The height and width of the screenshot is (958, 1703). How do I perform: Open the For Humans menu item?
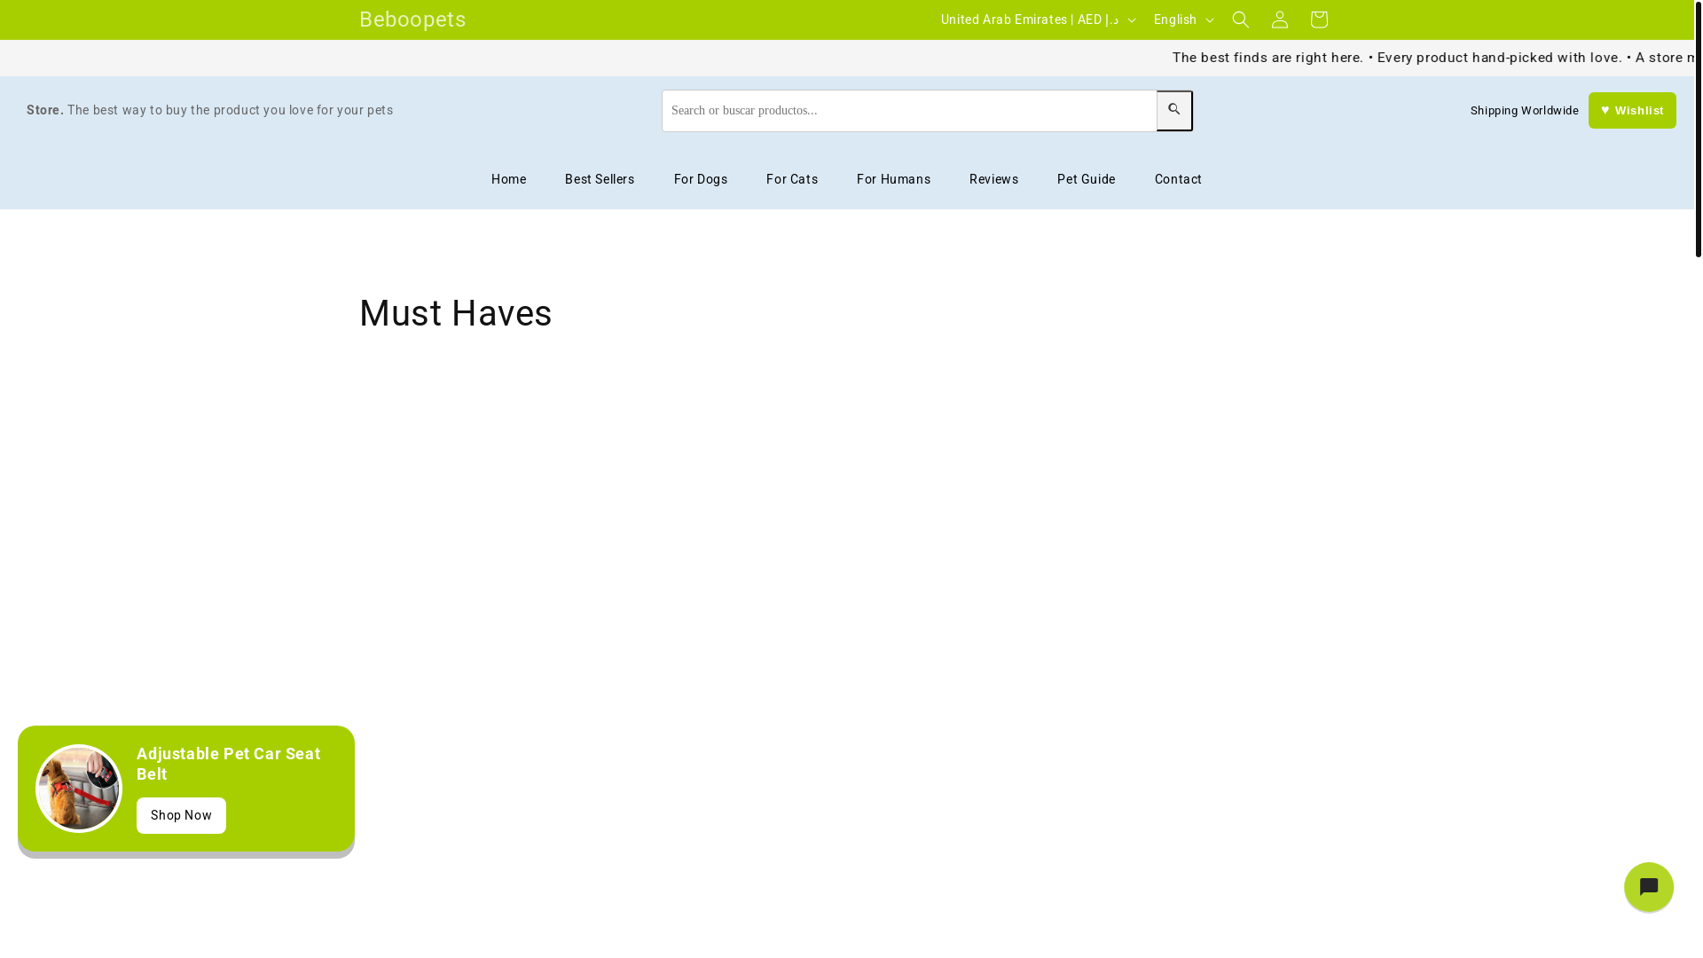pyautogui.click(x=893, y=179)
